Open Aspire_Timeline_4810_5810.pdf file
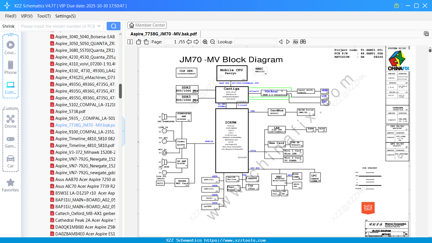Screen dimensions: 432x243 [85, 146]
